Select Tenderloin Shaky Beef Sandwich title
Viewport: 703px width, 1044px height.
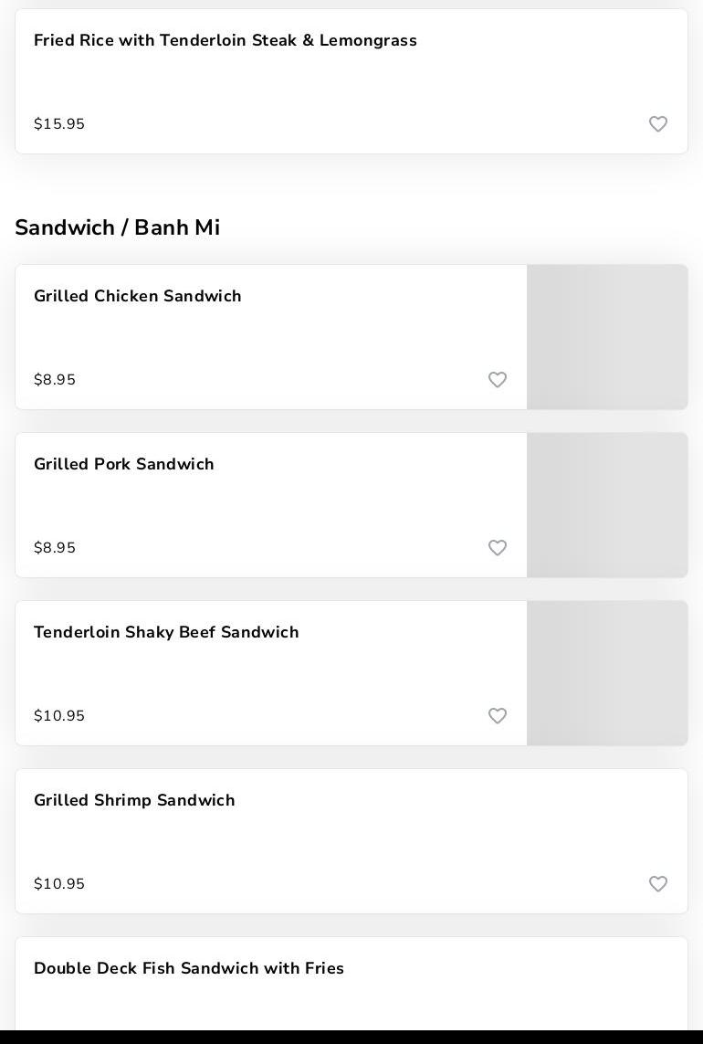point(166,633)
